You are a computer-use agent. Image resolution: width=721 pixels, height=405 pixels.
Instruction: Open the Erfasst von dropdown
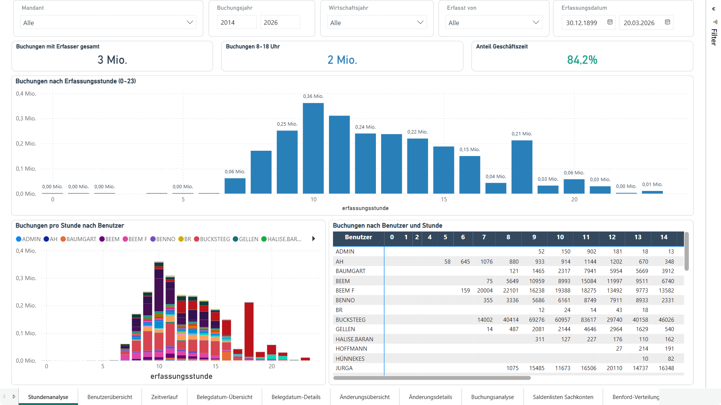[493, 22]
